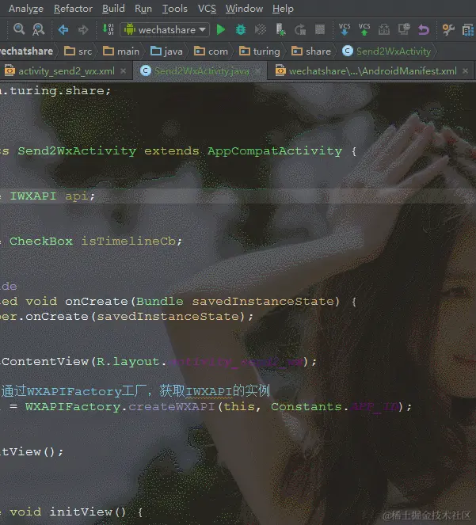Click the createWXAPI method call

click(172, 407)
